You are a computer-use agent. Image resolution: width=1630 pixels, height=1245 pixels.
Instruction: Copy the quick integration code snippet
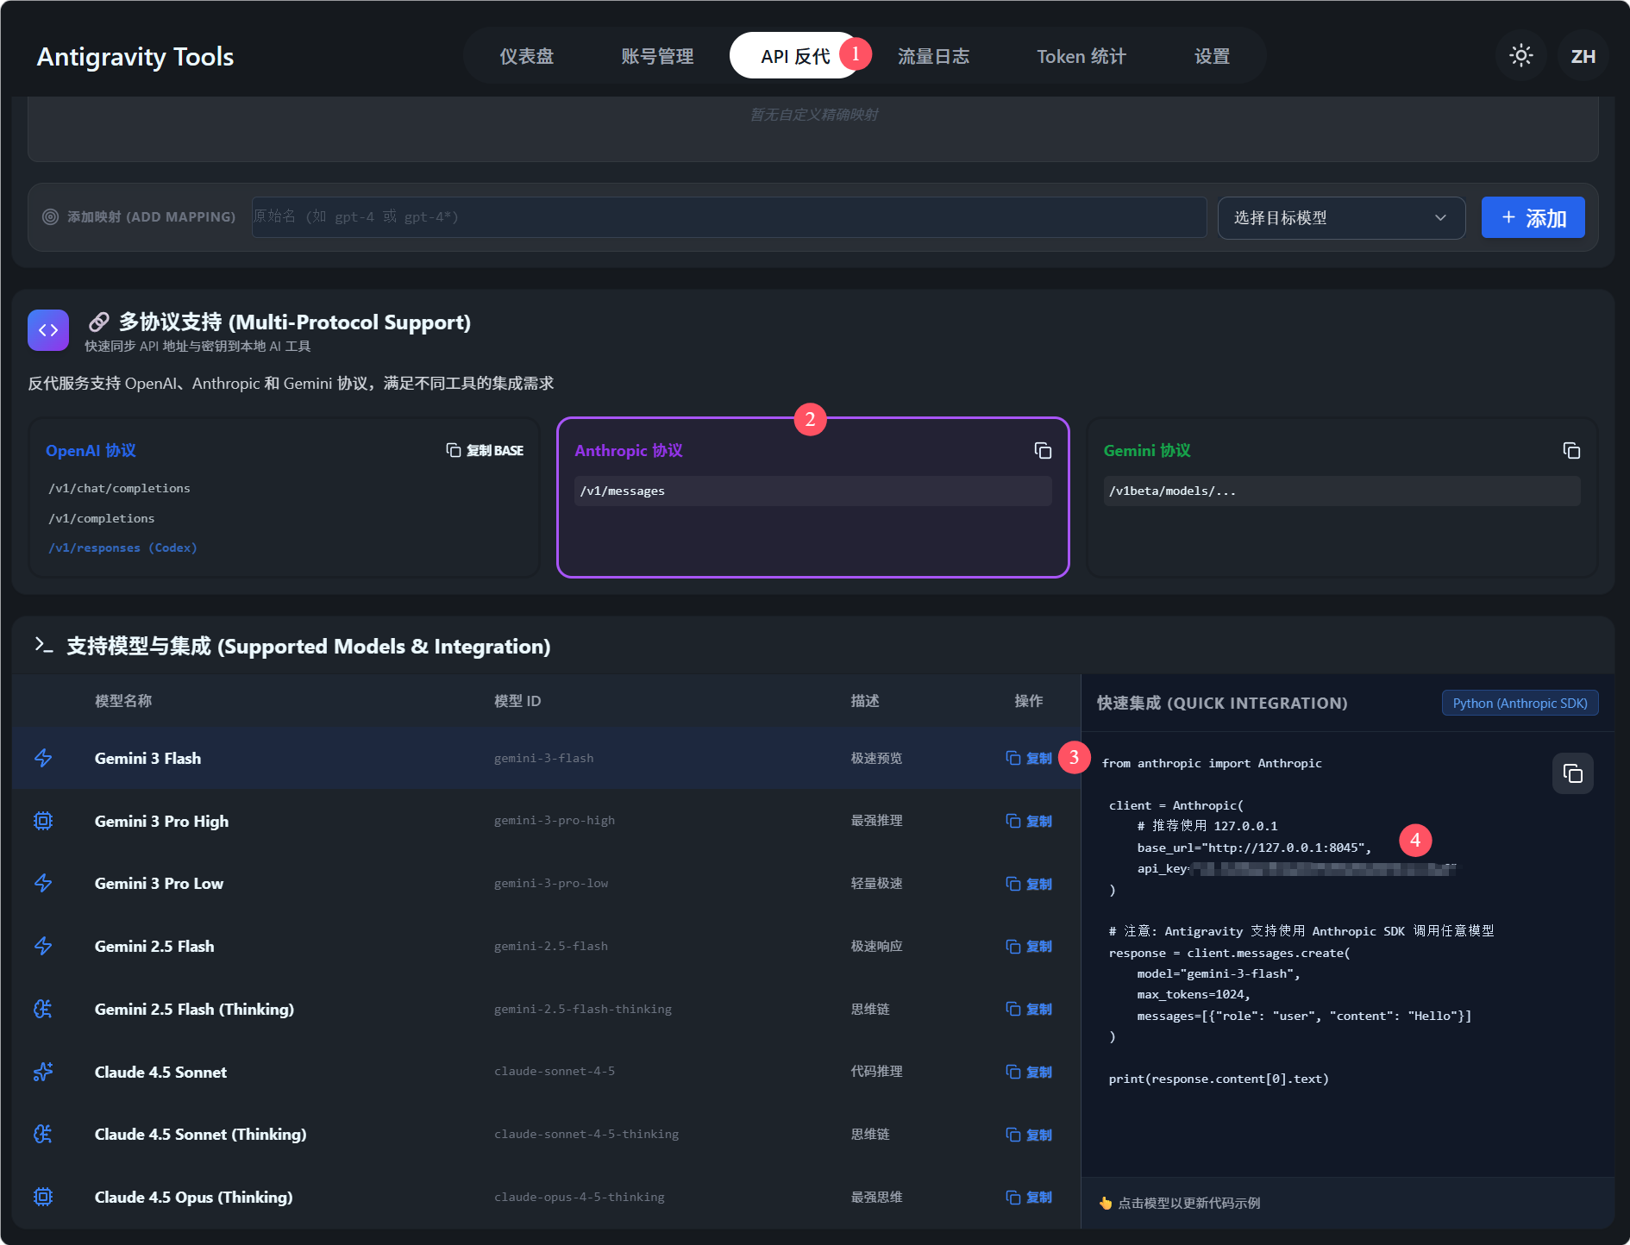click(1572, 773)
